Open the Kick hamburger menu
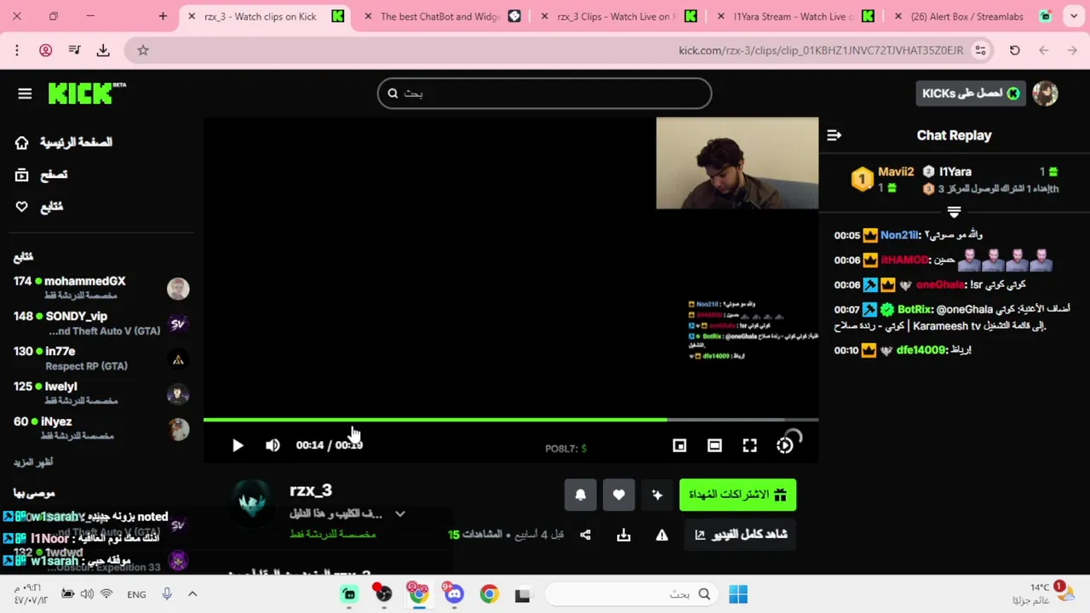Image resolution: width=1090 pixels, height=613 pixels. (25, 94)
